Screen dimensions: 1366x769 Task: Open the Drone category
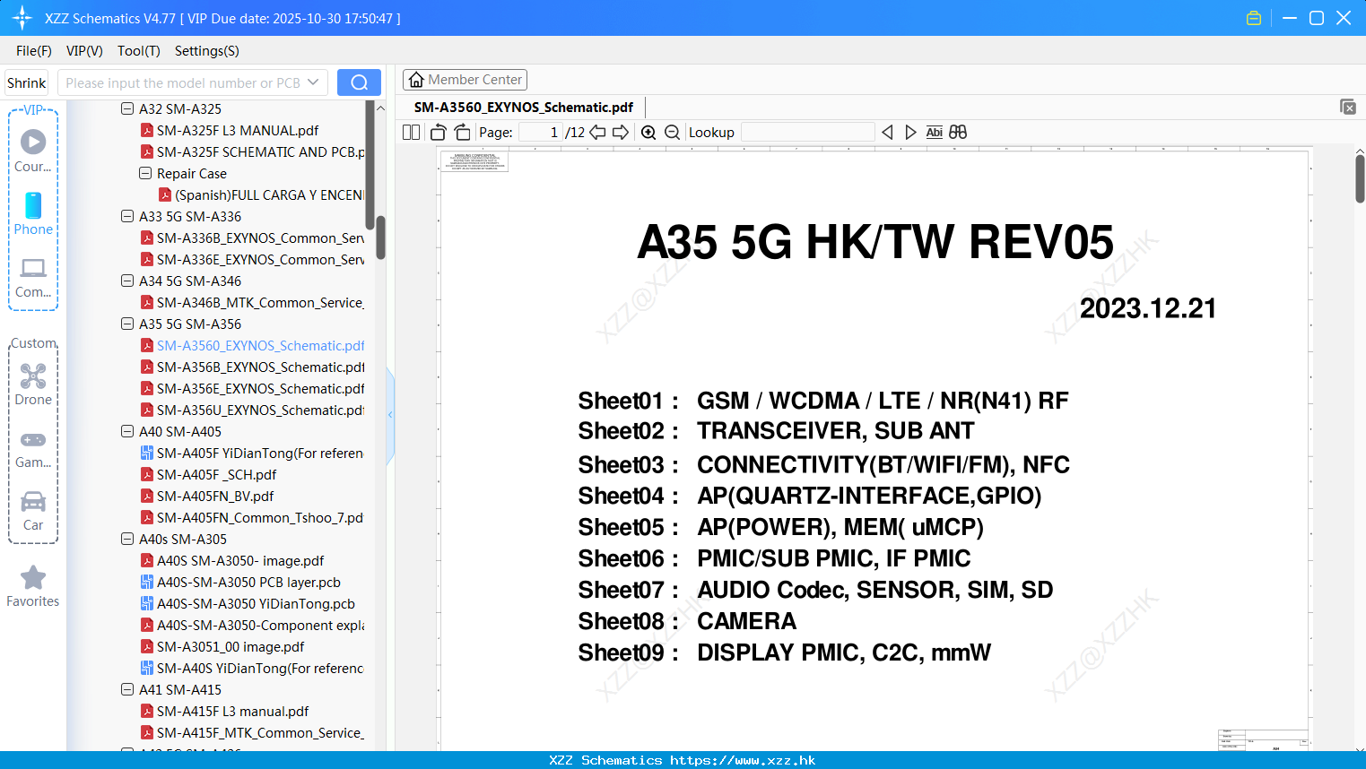pyautogui.click(x=33, y=384)
